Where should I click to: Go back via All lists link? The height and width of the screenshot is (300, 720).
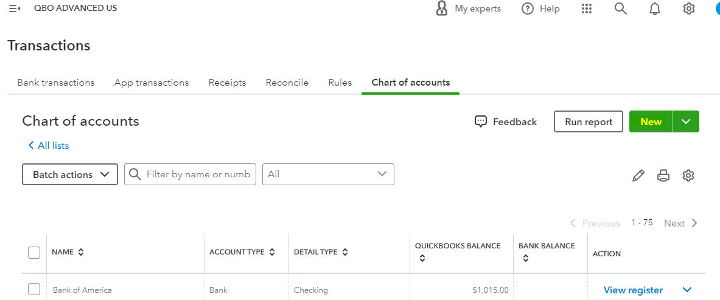[49, 146]
